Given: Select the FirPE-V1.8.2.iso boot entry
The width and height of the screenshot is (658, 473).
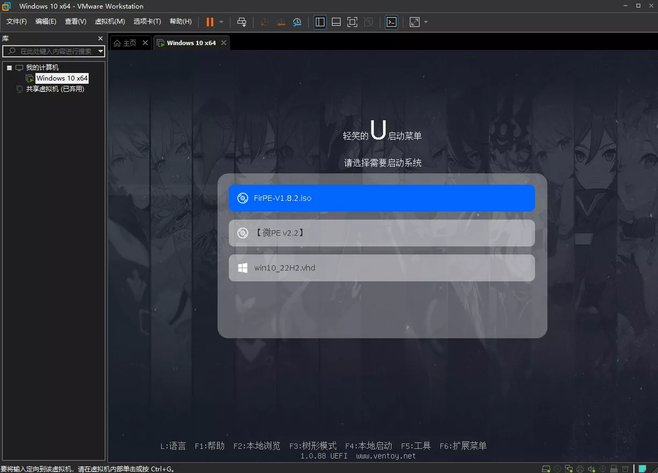Looking at the screenshot, I should tap(382, 198).
